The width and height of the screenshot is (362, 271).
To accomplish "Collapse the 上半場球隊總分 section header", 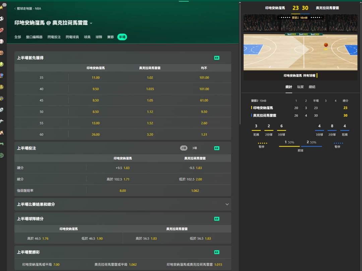I will pyautogui.click(x=123, y=219).
